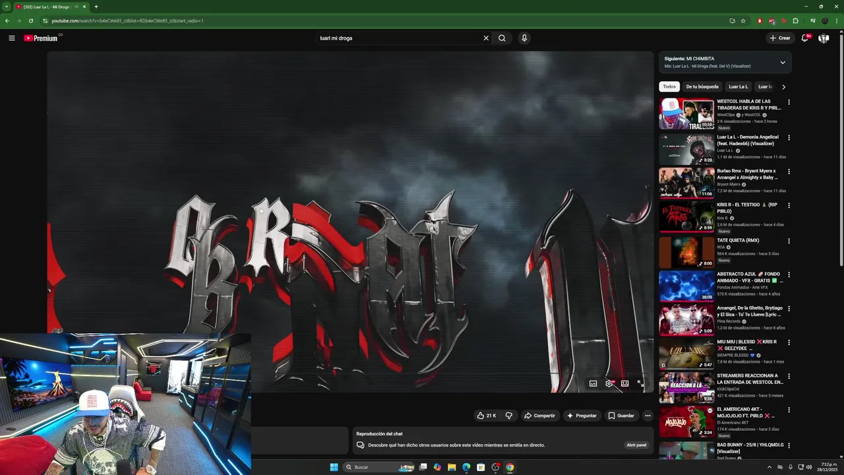Enter fullscreen in the video player
Image resolution: width=844 pixels, height=475 pixels.
[x=640, y=383]
